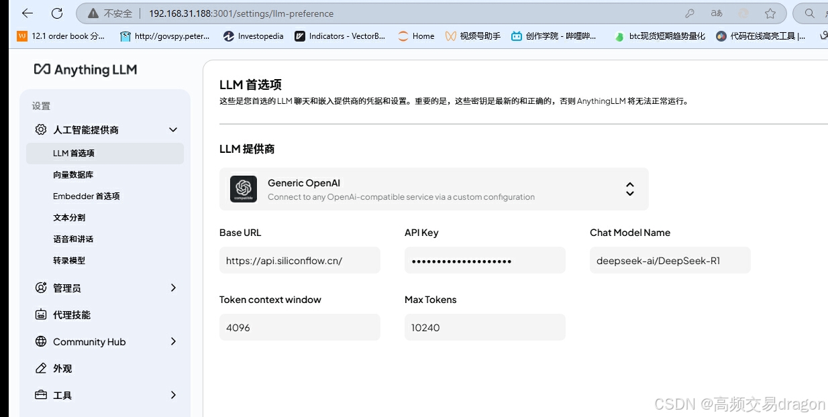This screenshot has height=417, width=828.
Task: Click the 代理技能 robot icon
Action: 41,314
